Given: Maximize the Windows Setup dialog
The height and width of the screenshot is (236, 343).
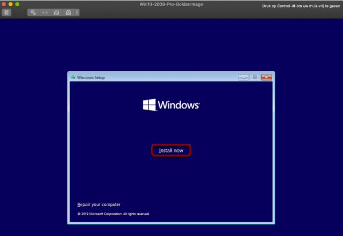Looking at the screenshot, I should click(255, 78).
